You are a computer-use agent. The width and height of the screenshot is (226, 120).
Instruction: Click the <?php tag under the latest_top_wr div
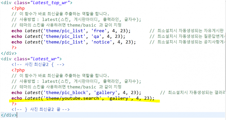pyautogui.click(x=18, y=8)
